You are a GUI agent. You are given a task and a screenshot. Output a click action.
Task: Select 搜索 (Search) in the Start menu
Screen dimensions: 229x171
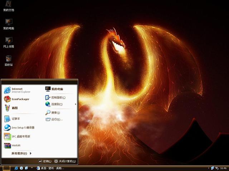[x=55, y=113]
